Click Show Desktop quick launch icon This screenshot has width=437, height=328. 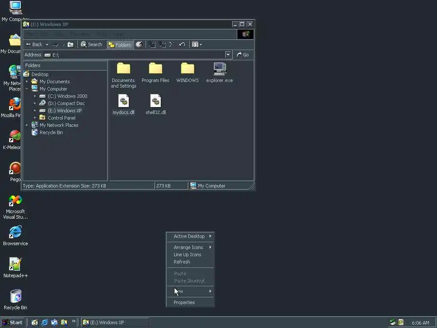point(35,323)
